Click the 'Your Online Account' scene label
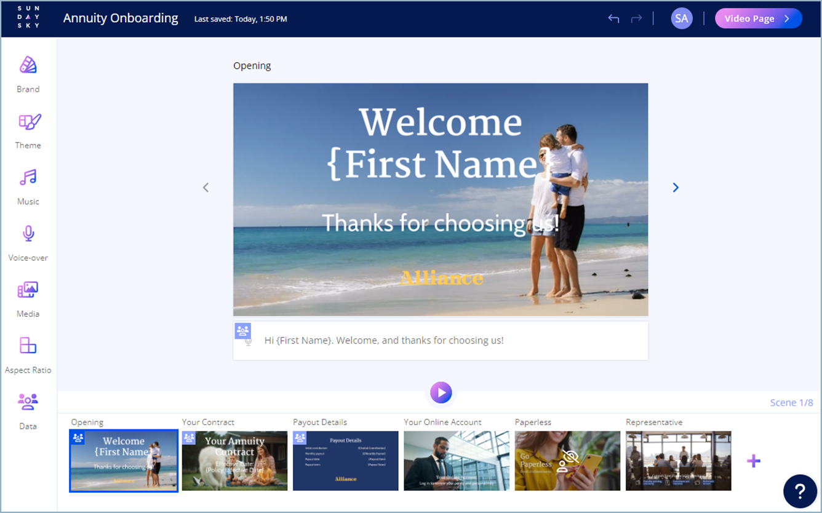The width and height of the screenshot is (822, 513). click(443, 422)
